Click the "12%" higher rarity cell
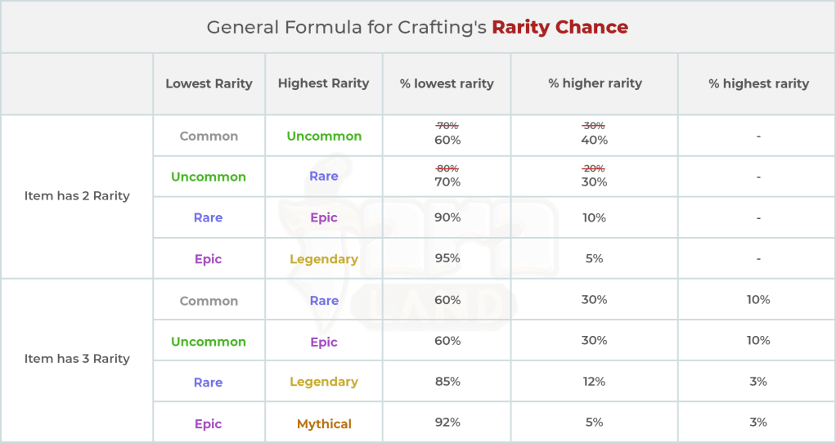 click(x=594, y=382)
